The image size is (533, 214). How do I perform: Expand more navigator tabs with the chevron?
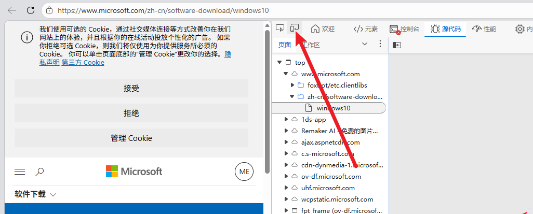(x=365, y=44)
